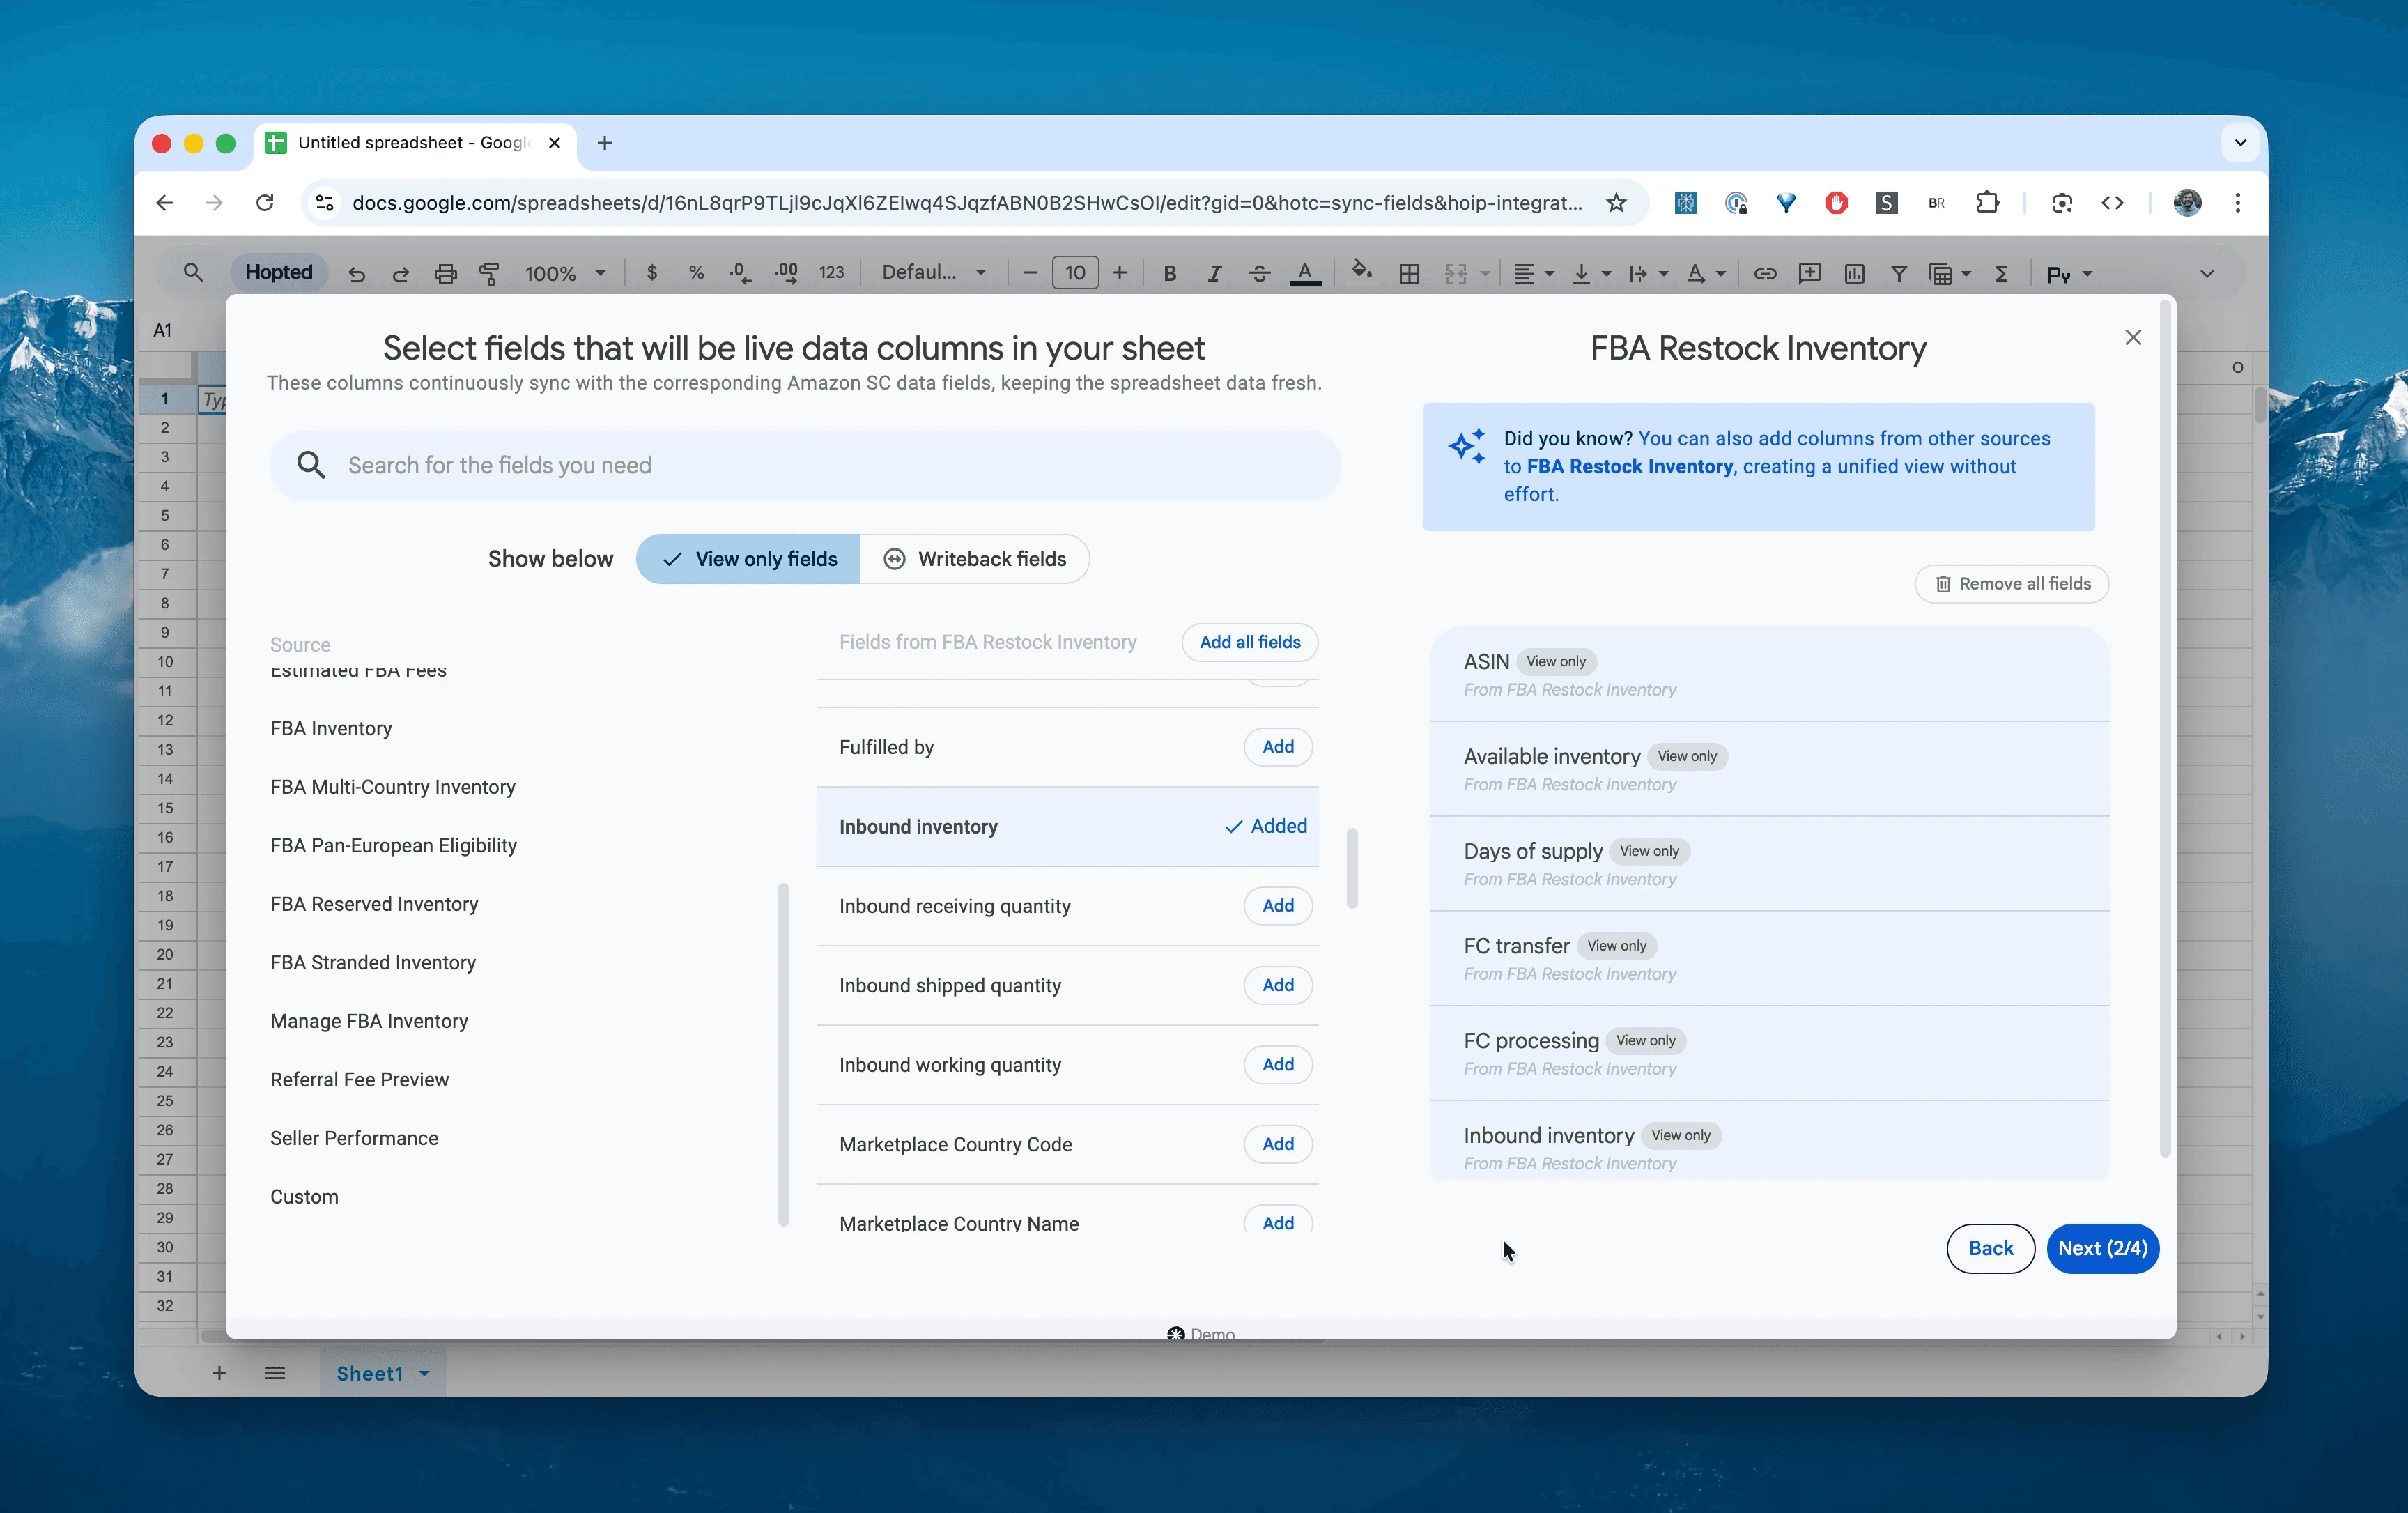This screenshot has width=2408, height=1513.
Task: Click the fields list scrollbar
Action: pyautogui.click(x=1352, y=868)
